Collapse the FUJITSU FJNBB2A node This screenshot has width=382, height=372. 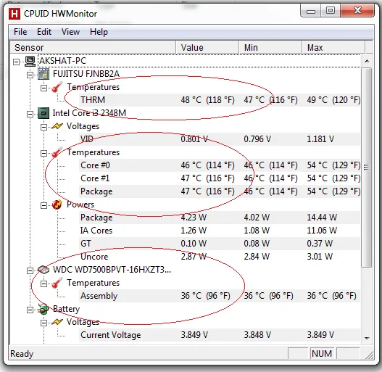point(30,75)
